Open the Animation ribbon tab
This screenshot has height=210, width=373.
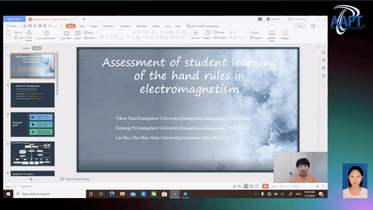(125, 26)
